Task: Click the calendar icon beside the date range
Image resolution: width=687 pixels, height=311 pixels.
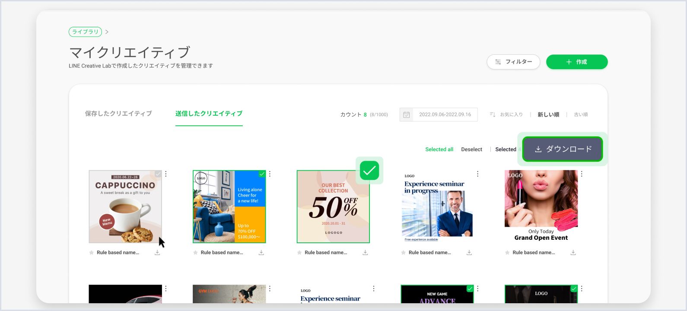Action: click(x=406, y=114)
